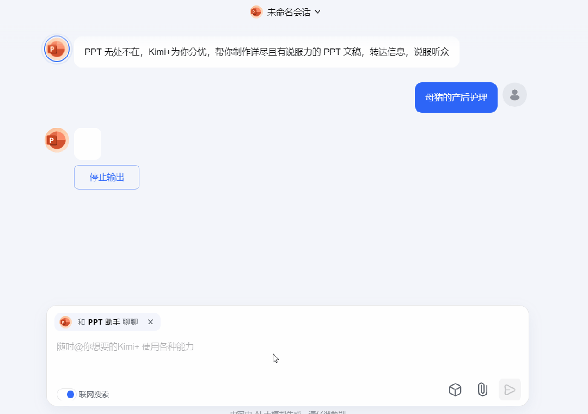Remove the PPT 助手 chat chip

(x=150, y=322)
